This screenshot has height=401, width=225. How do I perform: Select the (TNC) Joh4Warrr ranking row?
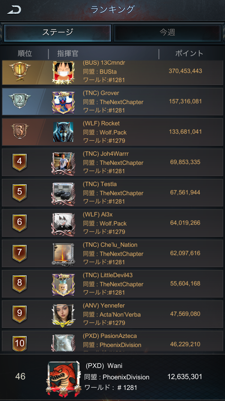[x=112, y=162]
